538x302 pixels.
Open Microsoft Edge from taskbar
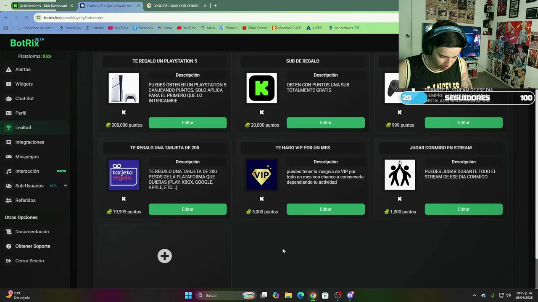301,295
